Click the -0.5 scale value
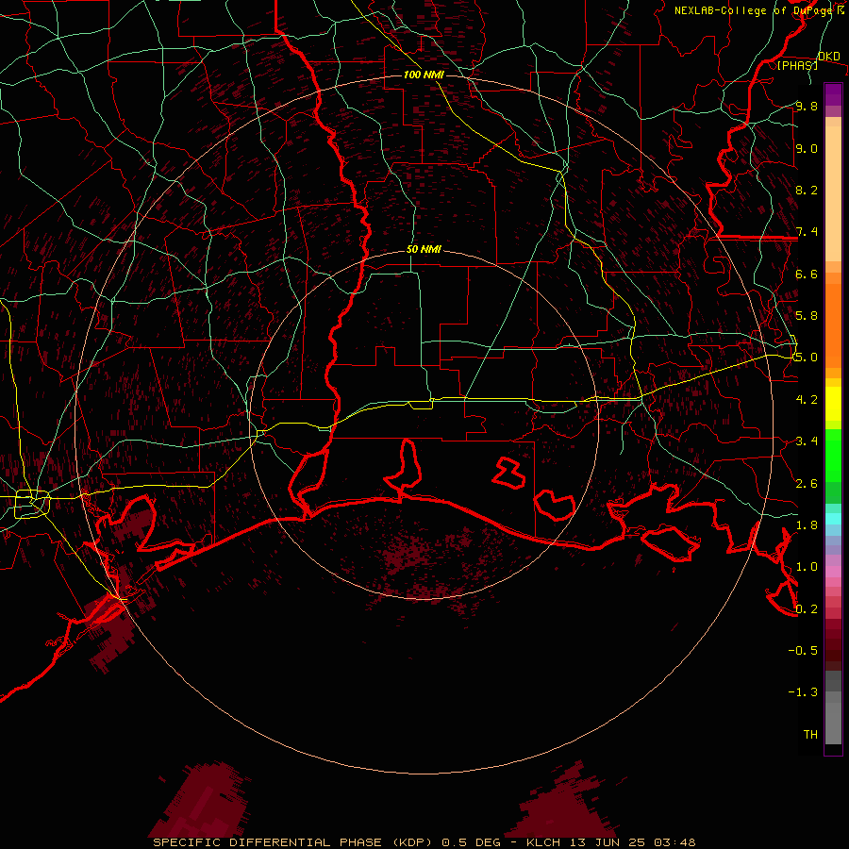This screenshot has height=849, width=849. point(804,650)
